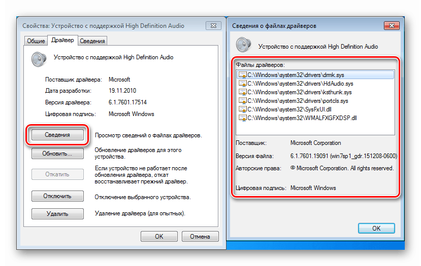The image size is (421, 266).
Task: Click Microsoft Windows signature in the driver files window
Action: pos(313,188)
